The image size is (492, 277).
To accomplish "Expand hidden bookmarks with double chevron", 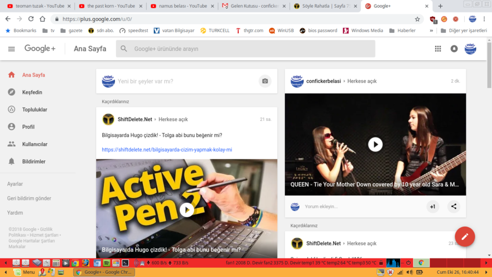I will [431, 31].
